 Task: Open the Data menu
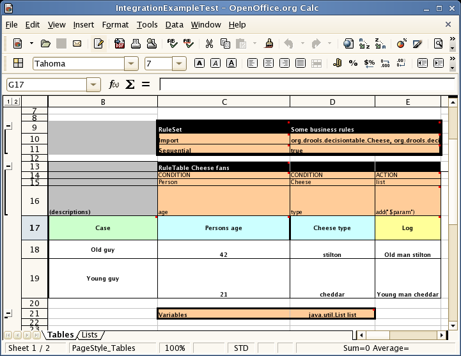(x=174, y=25)
